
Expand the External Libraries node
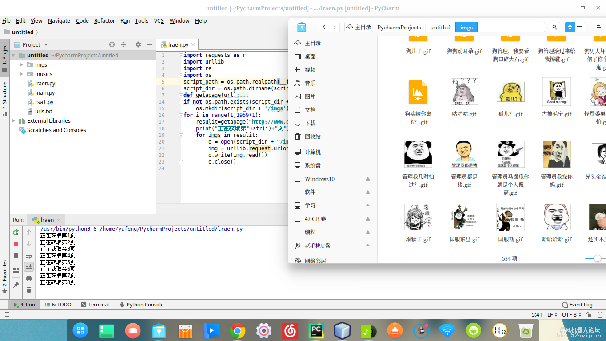pos(13,121)
